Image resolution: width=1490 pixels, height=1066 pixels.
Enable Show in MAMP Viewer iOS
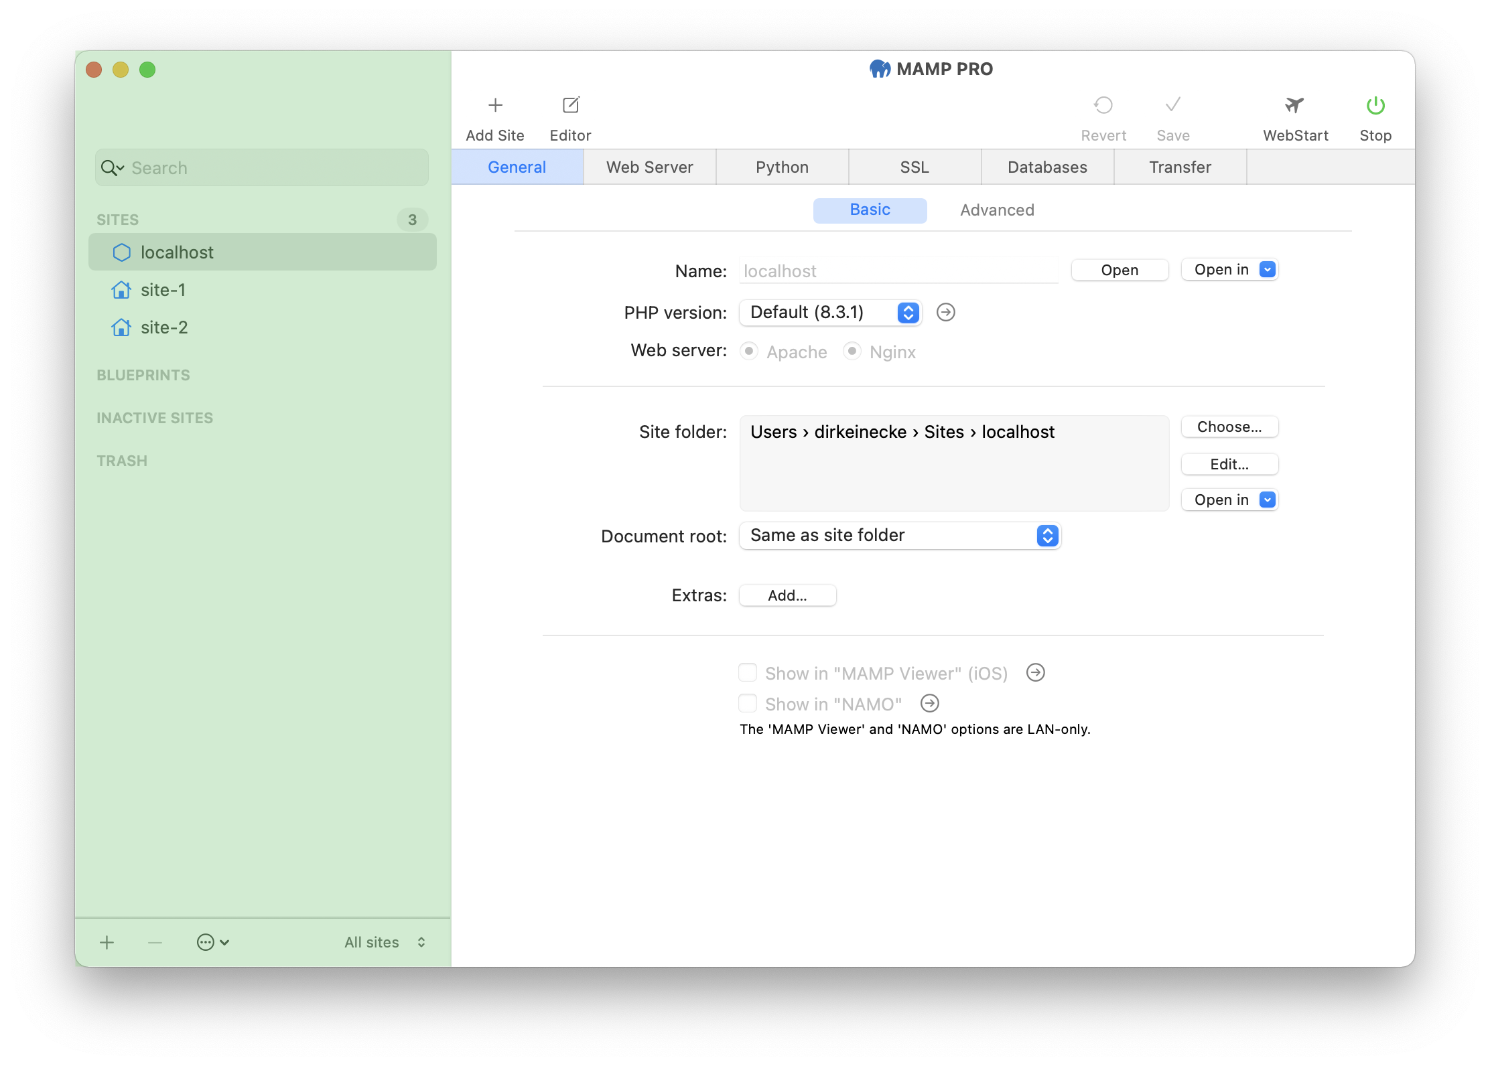click(747, 672)
